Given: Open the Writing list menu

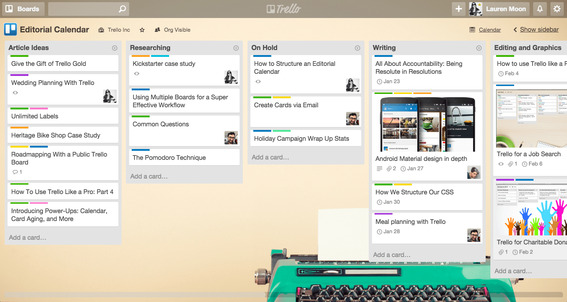Looking at the screenshot, I should tap(479, 48).
